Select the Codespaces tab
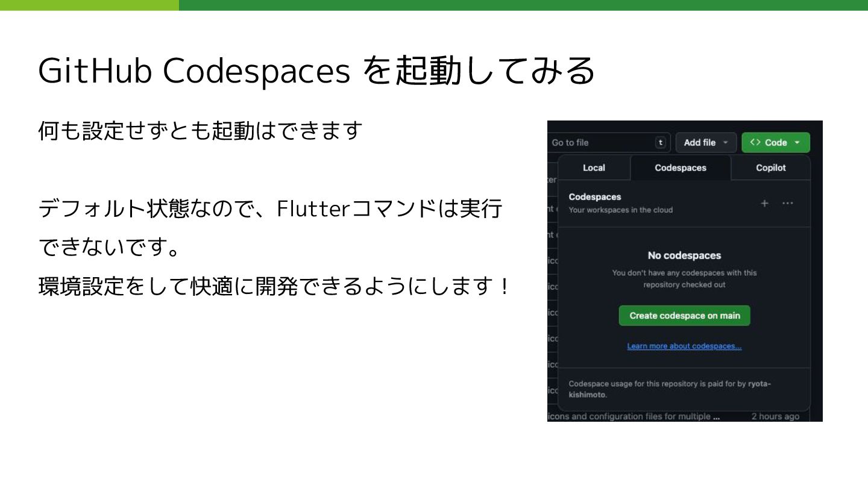The height and width of the screenshot is (488, 868). 681,168
